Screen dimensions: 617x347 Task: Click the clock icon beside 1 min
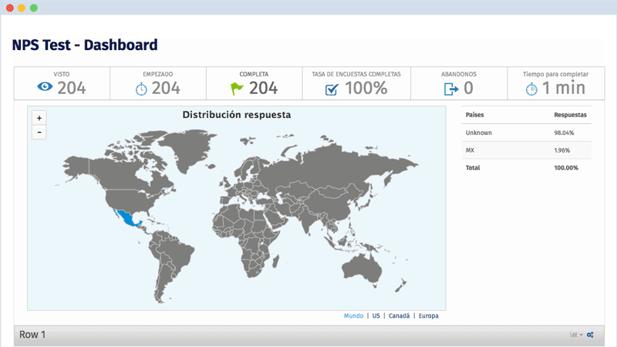click(x=531, y=89)
